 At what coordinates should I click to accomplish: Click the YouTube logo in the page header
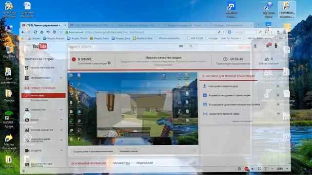40,47
